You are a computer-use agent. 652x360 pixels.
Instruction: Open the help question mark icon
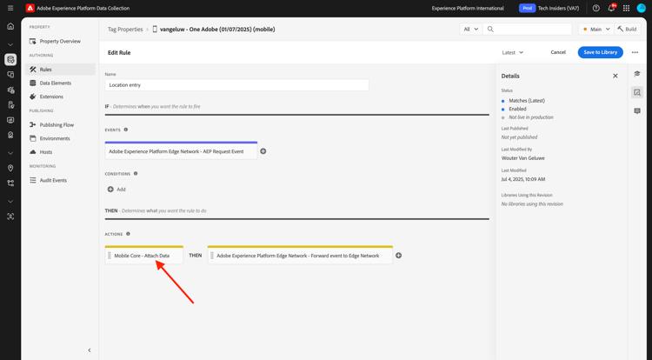(595, 8)
